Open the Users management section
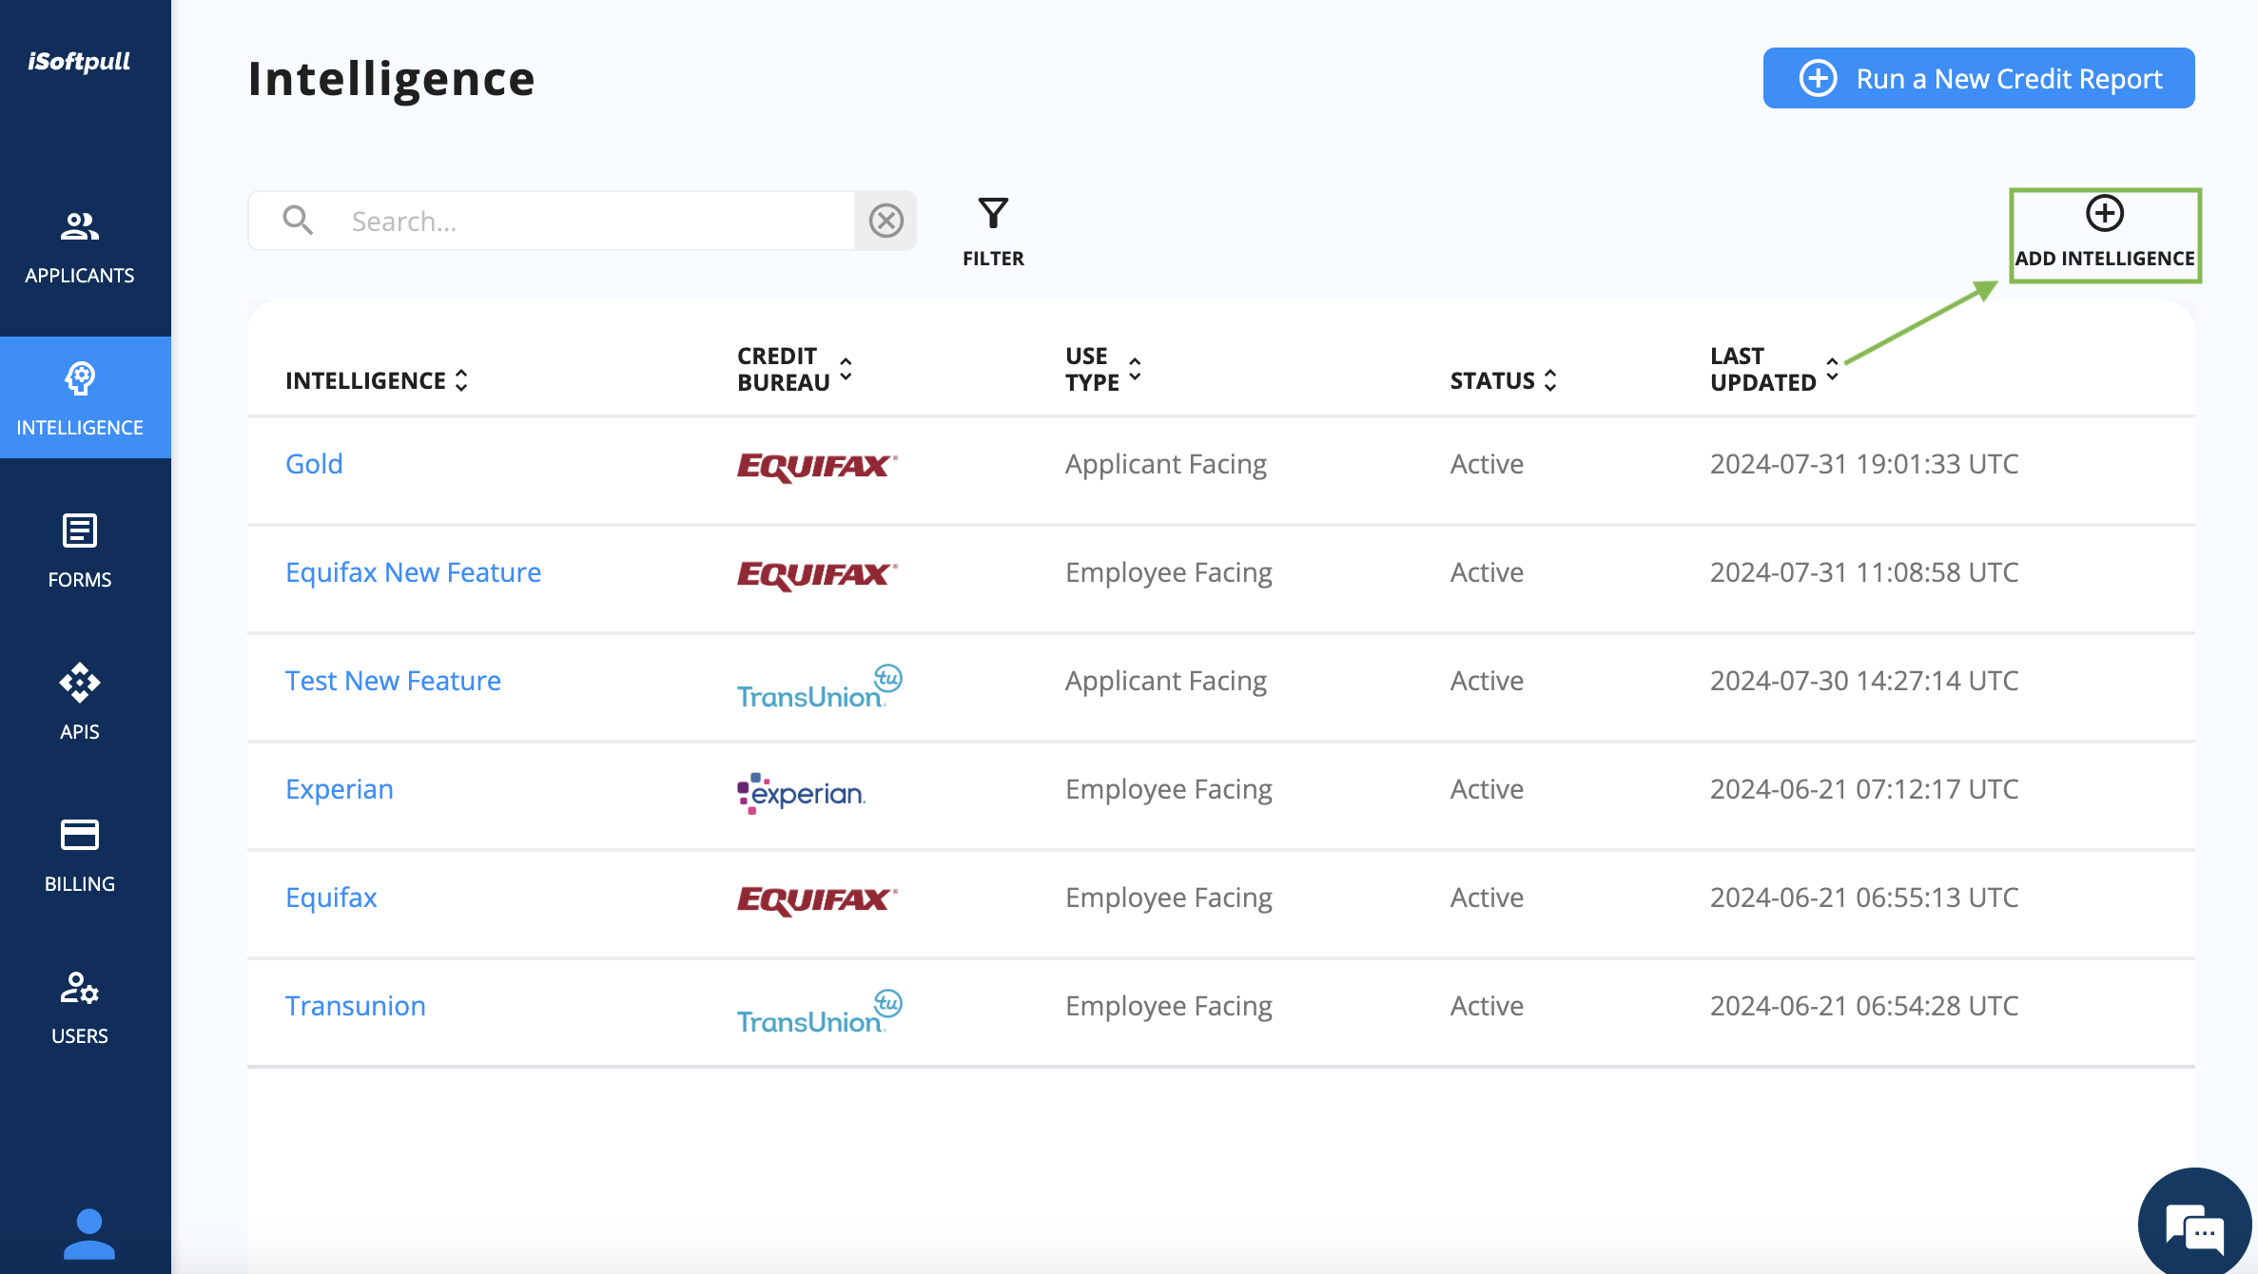 [x=80, y=1008]
